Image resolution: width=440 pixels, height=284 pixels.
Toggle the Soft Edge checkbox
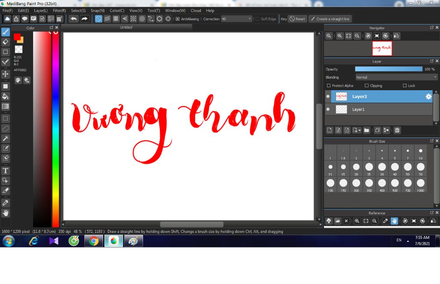click(257, 19)
